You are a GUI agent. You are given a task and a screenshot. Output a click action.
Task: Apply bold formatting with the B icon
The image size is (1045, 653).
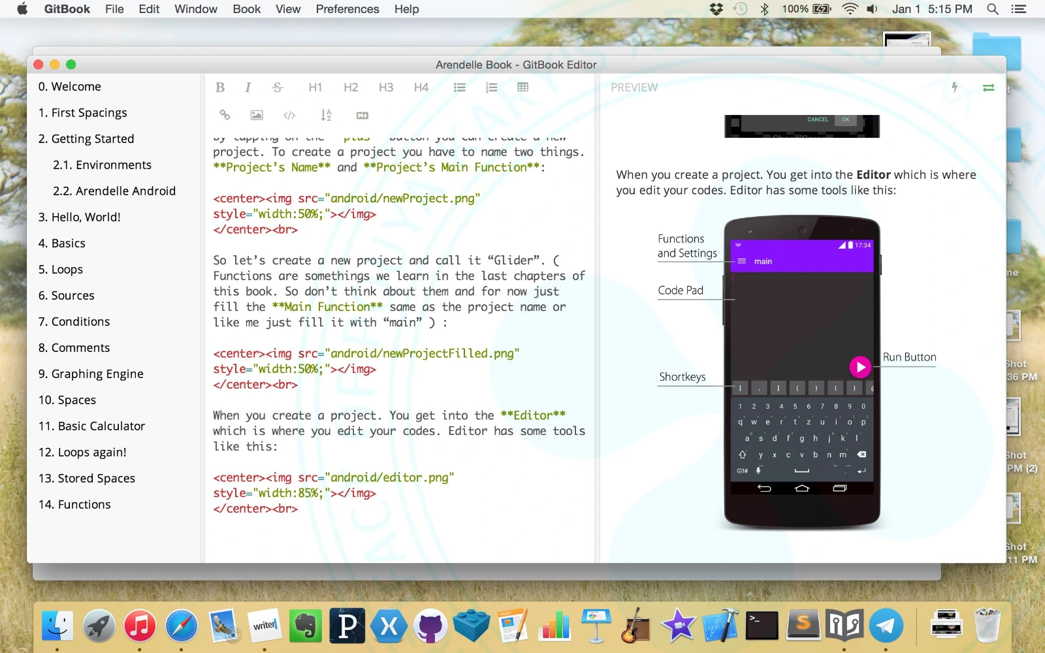[x=220, y=88]
